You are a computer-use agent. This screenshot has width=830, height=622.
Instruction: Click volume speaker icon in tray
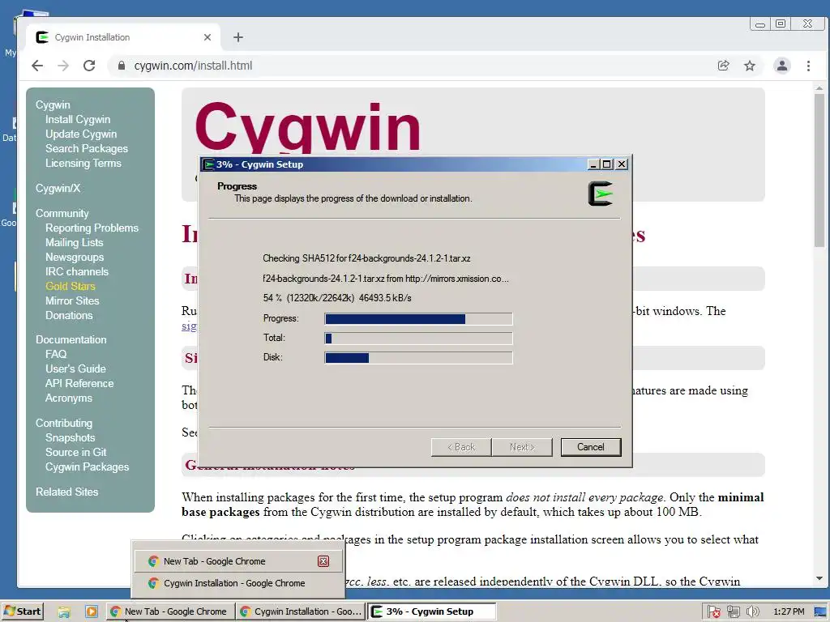[x=752, y=612]
